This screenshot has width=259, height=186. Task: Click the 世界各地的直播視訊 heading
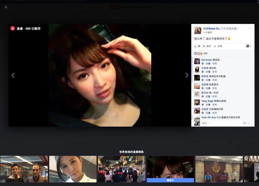coord(131,152)
